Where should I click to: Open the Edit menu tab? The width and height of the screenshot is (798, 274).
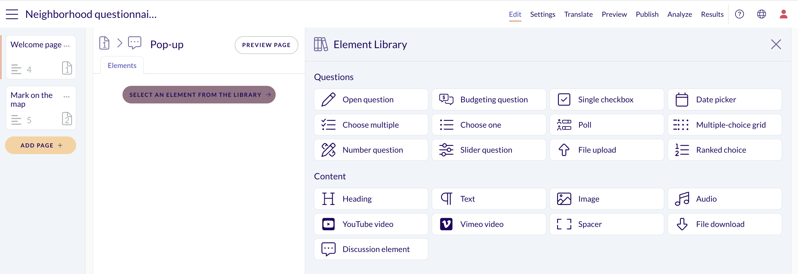click(x=515, y=14)
